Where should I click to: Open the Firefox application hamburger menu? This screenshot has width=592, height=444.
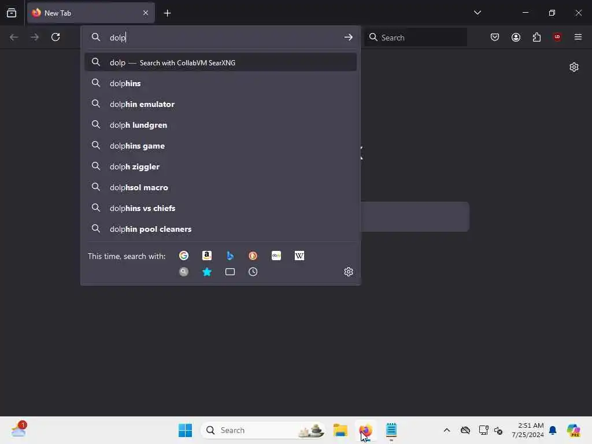pyautogui.click(x=578, y=37)
